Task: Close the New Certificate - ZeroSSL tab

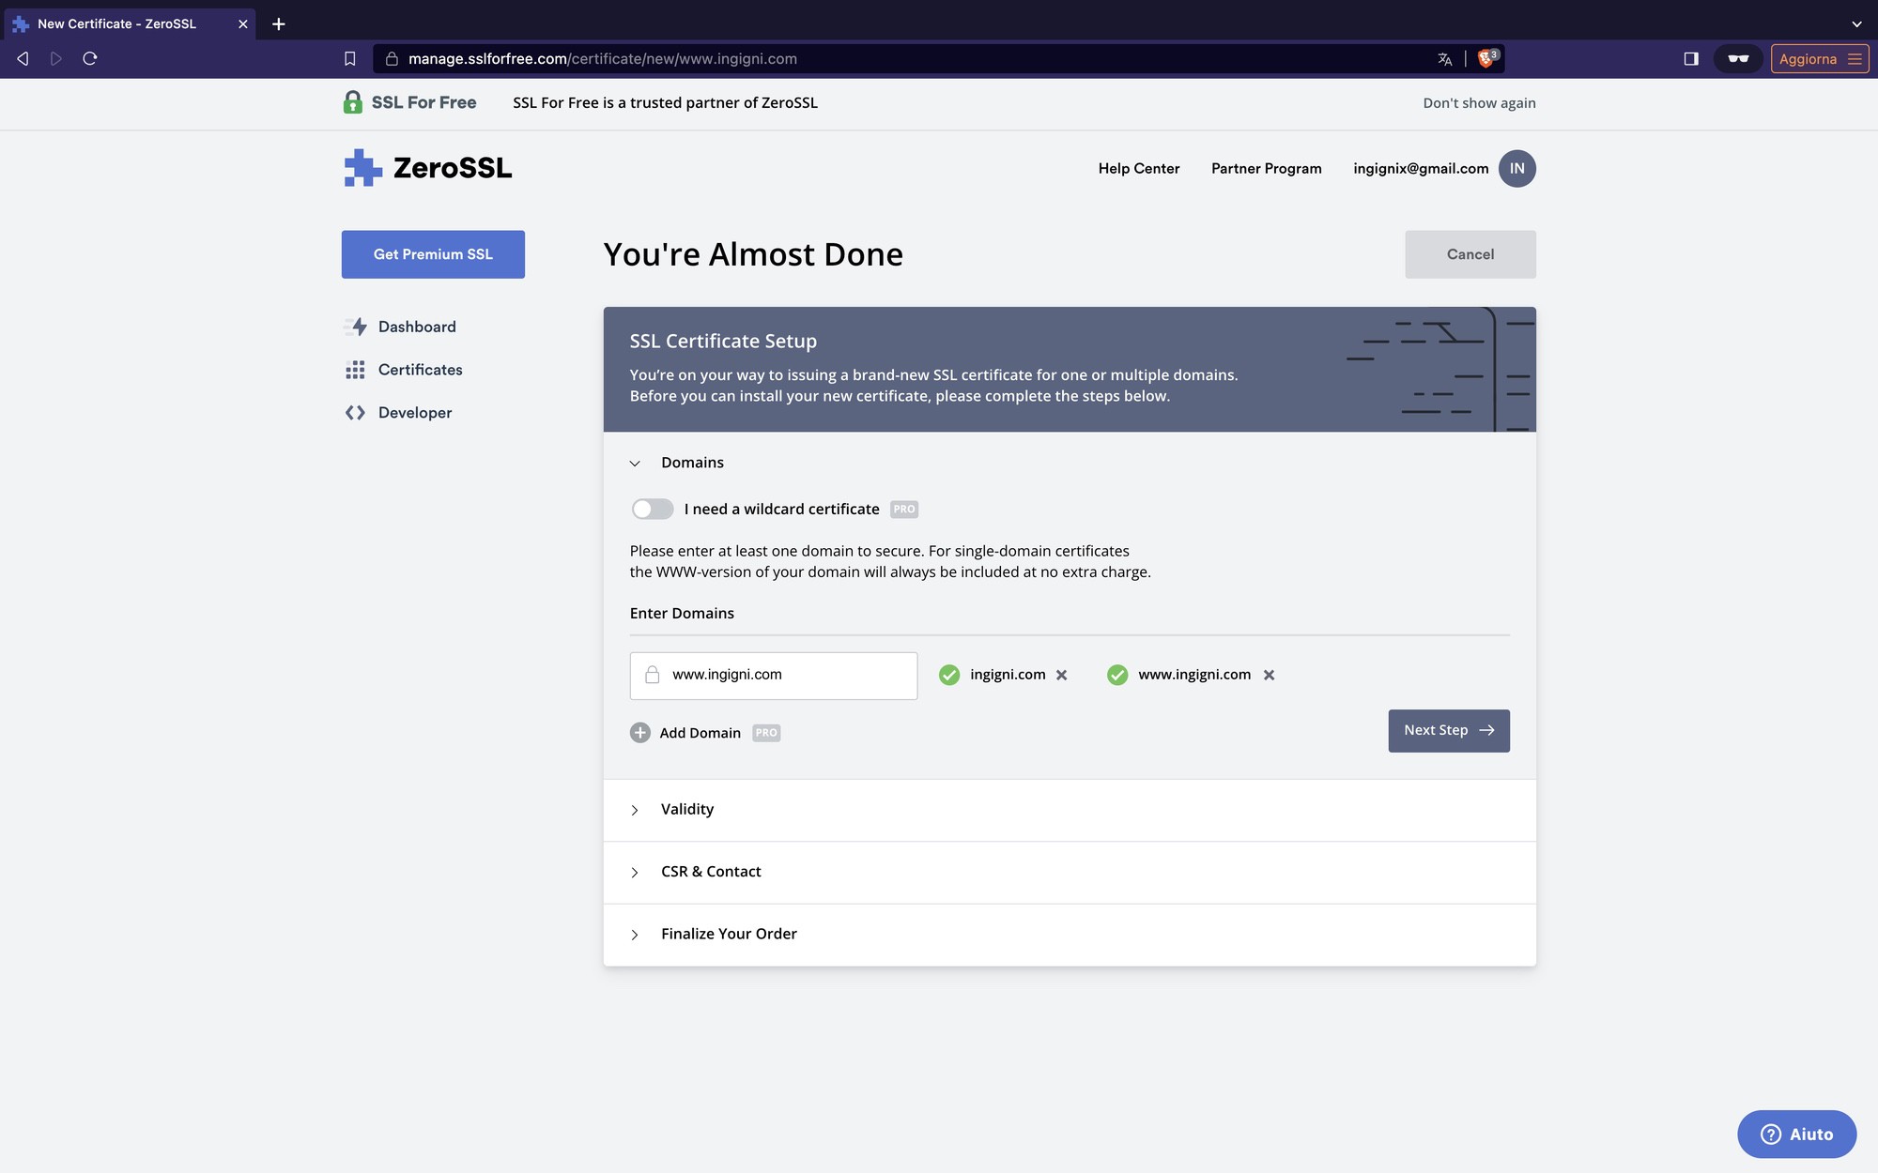Action: click(x=243, y=23)
